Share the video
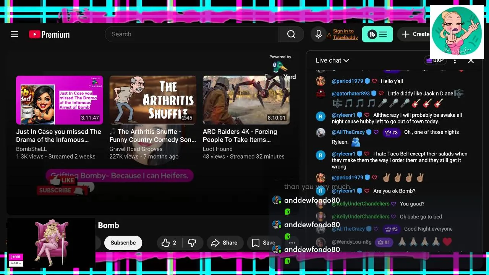 (x=225, y=243)
